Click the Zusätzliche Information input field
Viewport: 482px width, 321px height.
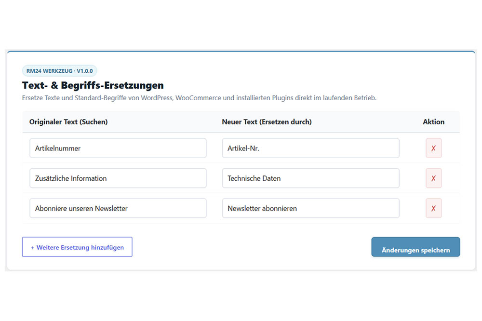pyautogui.click(x=118, y=178)
